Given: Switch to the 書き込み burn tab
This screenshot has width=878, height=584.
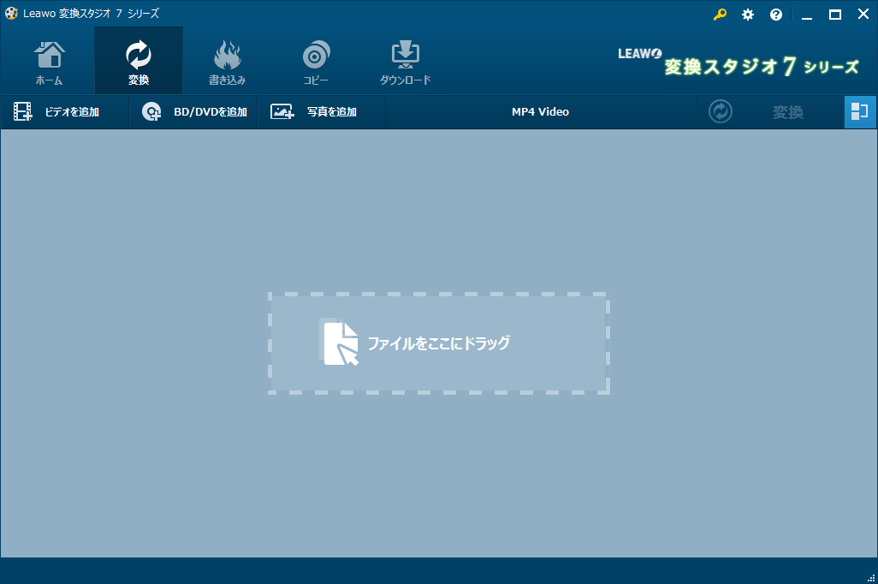Looking at the screenshot, I should [227, 63].
